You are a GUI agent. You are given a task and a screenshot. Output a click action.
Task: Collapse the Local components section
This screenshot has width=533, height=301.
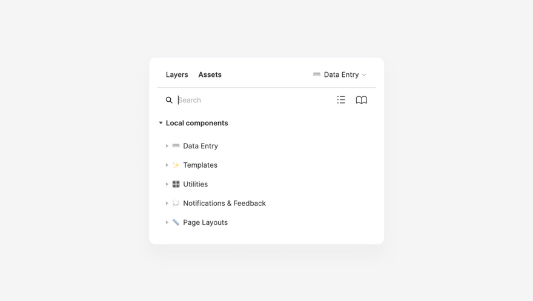click(x=161, y=123)
